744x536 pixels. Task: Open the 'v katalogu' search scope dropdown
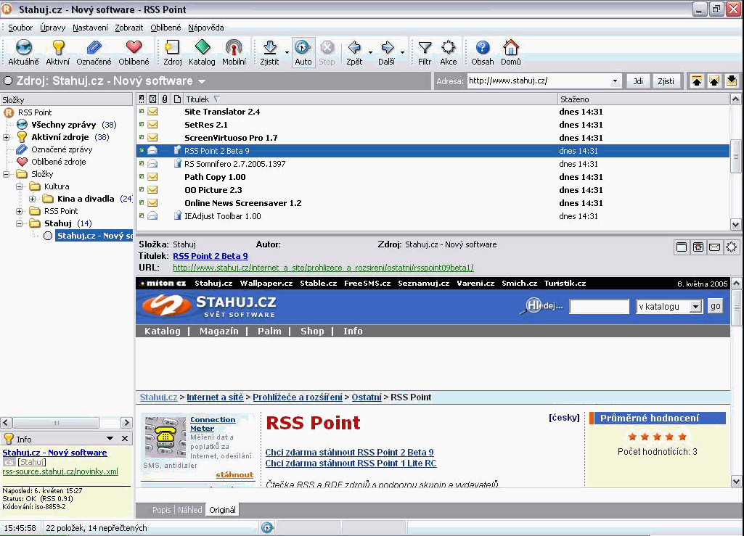695,306
